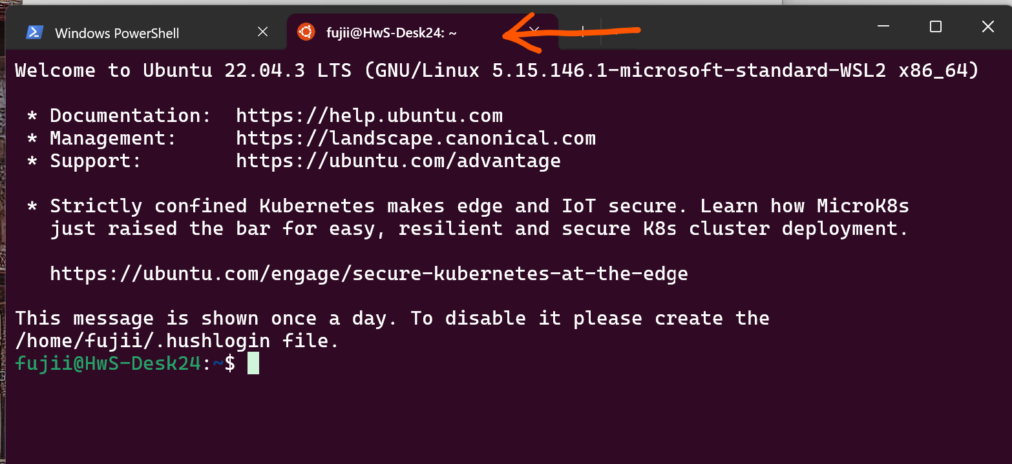Close the terminal window

[987, 26]
